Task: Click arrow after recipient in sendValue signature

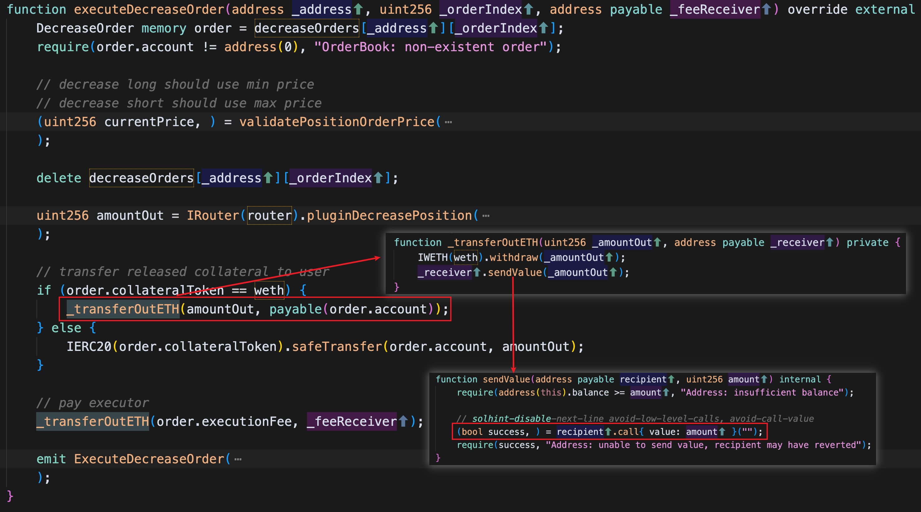Action: [x=671, y=379]
